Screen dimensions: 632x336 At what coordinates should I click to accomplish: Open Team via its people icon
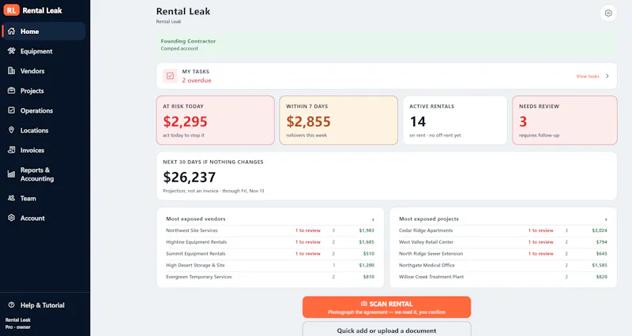tap(11, 198)
